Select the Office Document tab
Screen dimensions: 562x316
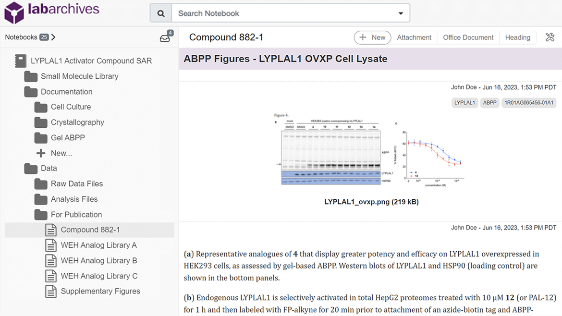467,37
